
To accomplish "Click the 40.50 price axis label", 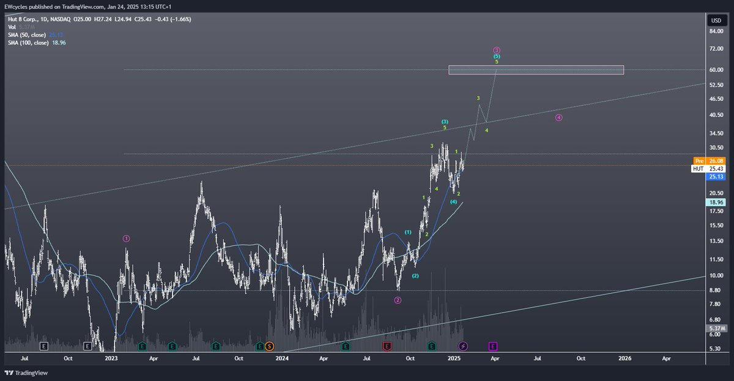I will 716,115.
